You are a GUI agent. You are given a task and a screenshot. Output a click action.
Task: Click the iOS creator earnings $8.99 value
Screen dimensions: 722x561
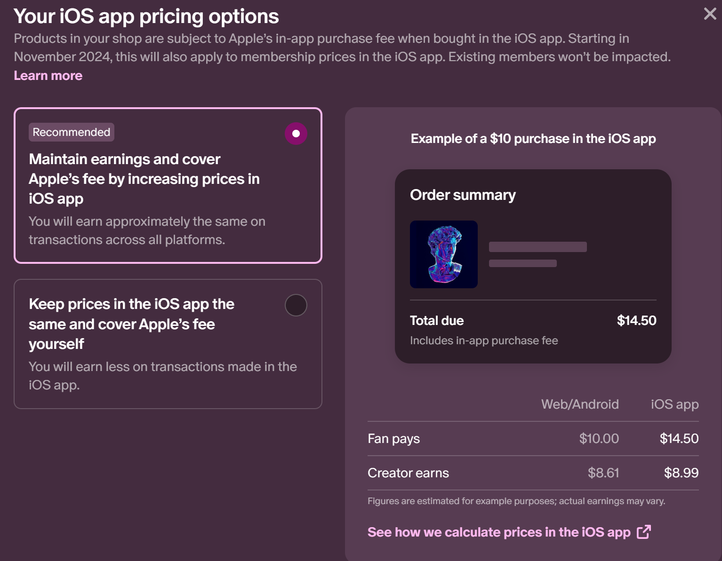click(x=681, y=473)
